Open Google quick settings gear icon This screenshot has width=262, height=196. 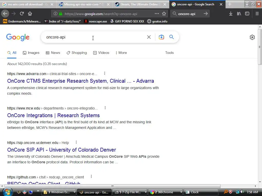pos(252,37)
